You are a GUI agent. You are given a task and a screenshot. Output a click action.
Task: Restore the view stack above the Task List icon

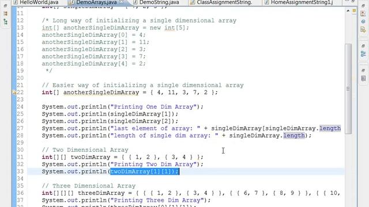tap(363, 70)
